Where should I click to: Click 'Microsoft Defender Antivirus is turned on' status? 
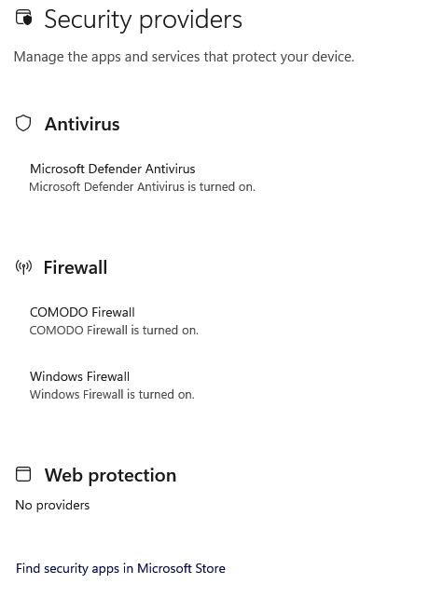[143, 187]
